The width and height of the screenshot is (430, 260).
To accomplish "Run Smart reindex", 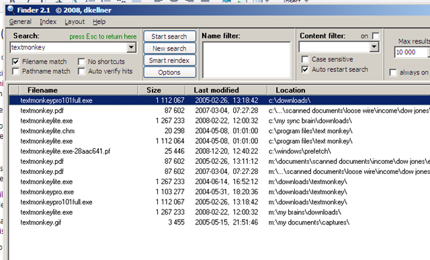I will 169,60.
